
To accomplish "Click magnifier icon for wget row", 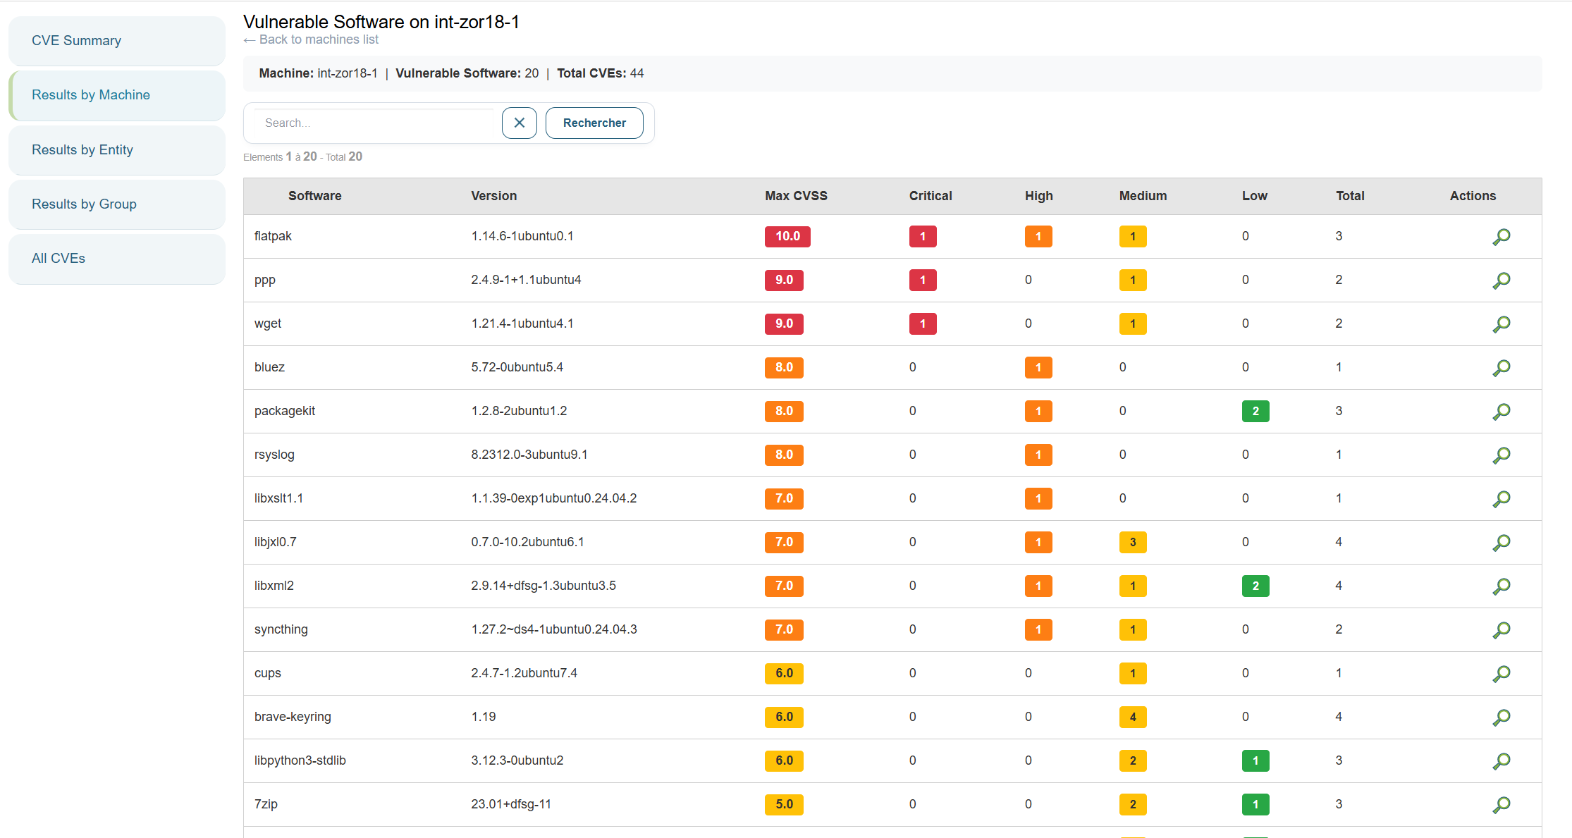I will [x=1501, y=324].
